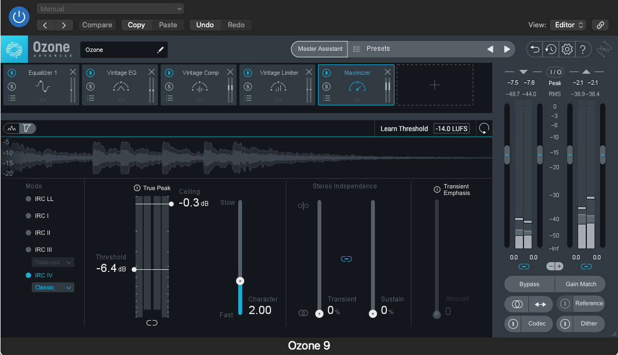The height and width of the screenshot is (355, 618).
Task: Open the View Editor dropdown
Action: click(x=568, y=25)
